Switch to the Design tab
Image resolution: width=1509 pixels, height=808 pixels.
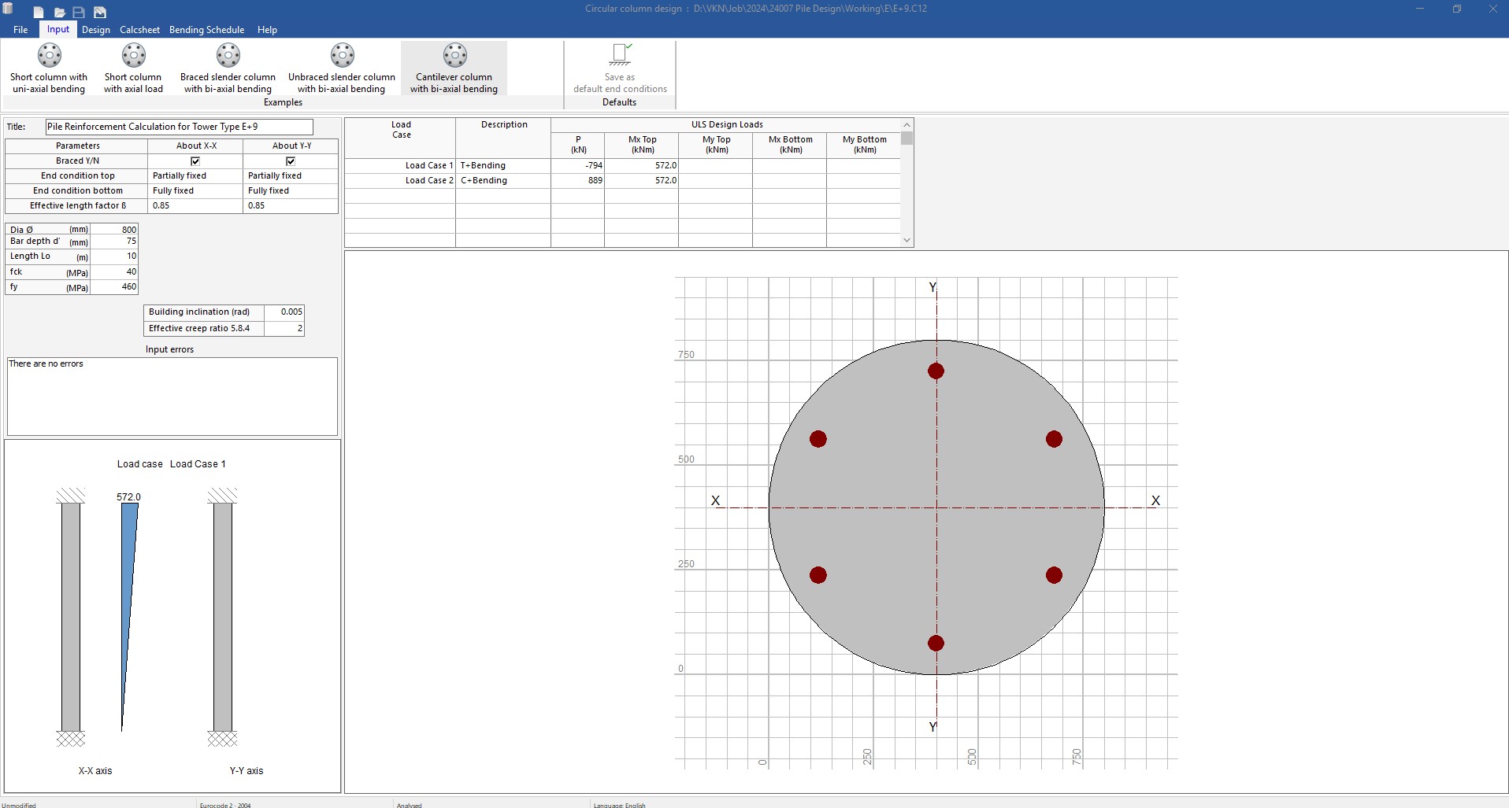pos(96,30)
